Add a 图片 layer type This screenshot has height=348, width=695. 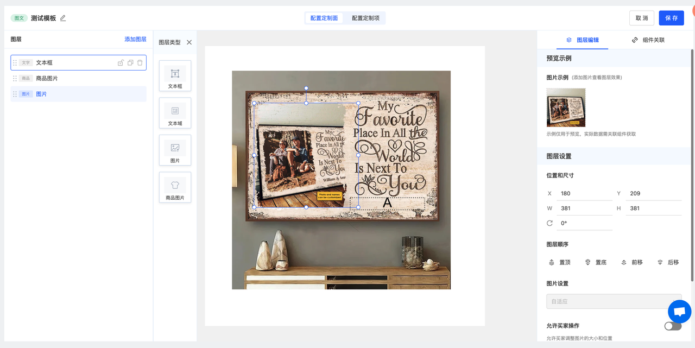coord(175,150)
